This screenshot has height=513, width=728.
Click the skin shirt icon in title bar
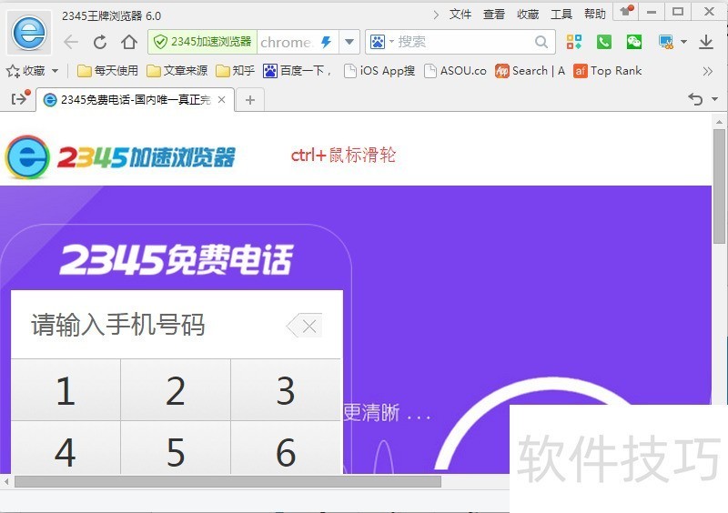pos(626,11)
